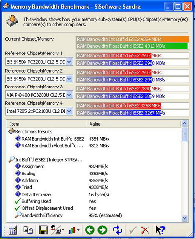Click the Item column header
195x239 pixels.
(x=46, y=124)
